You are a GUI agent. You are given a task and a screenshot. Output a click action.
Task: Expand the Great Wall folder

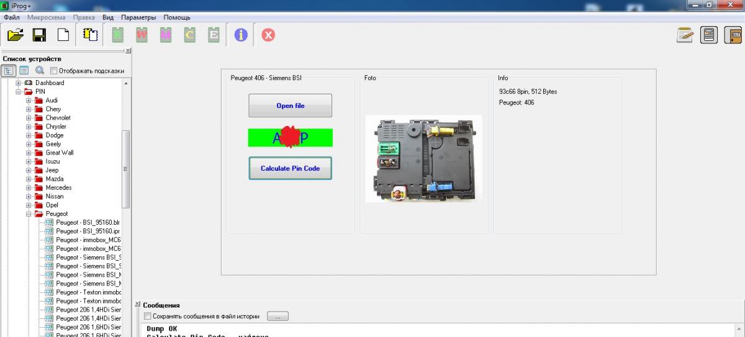pos(29,152)
